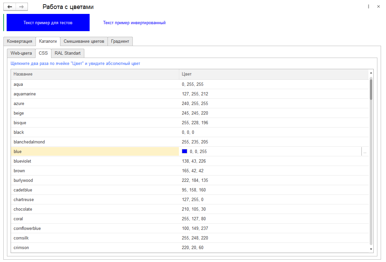This screenshot has width=386, height=262.
Task: Click the back navigation arrow
Action: click(x=10, y=7)
